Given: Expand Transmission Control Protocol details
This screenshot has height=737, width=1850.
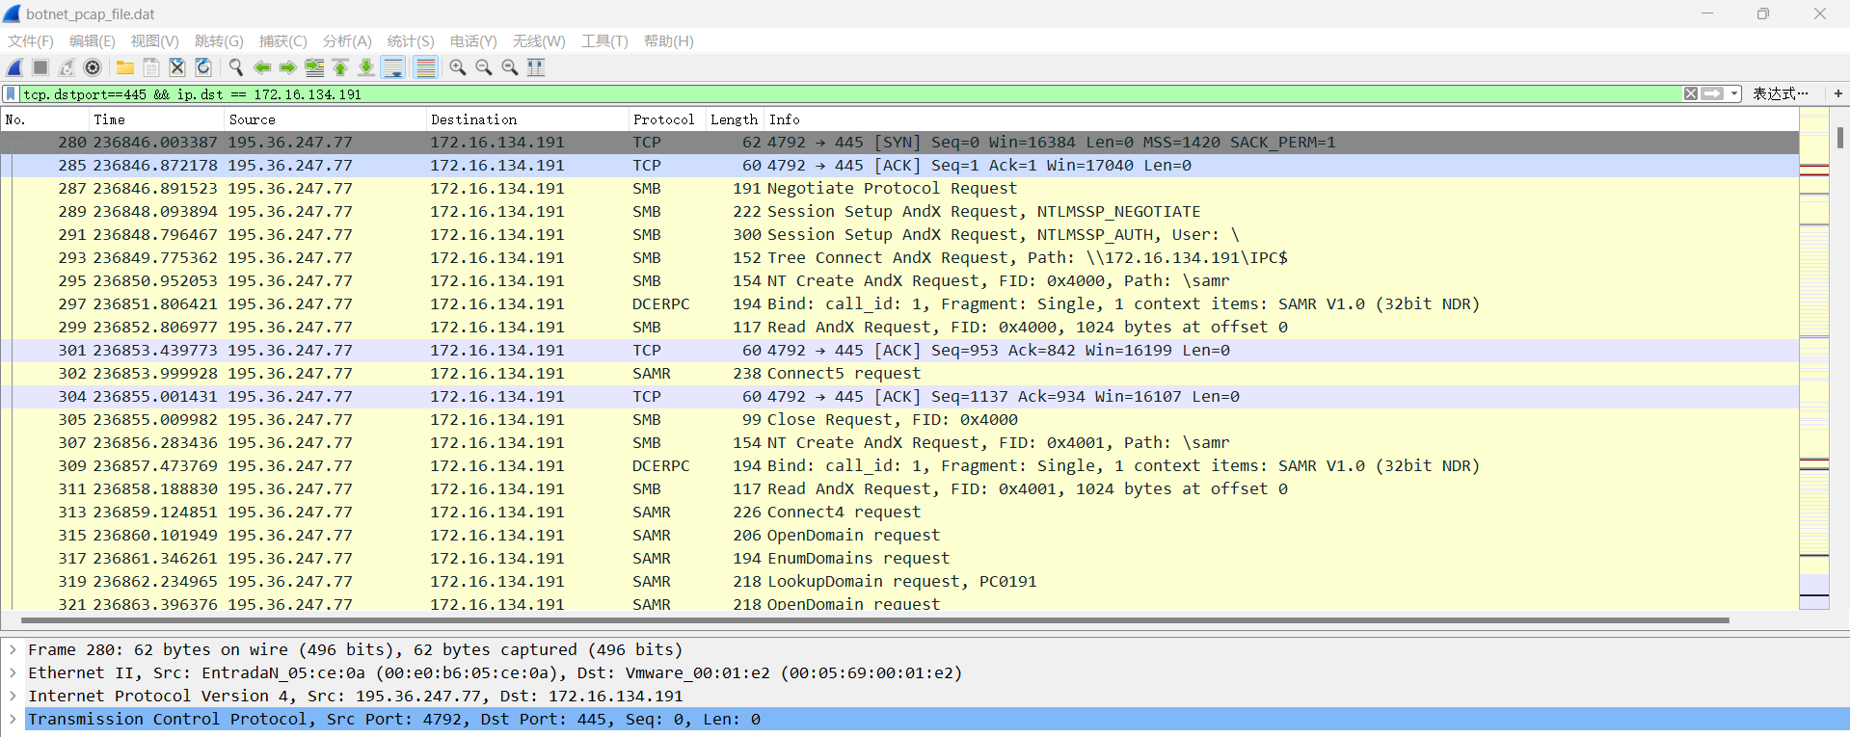Looking at the screenshot, I should point(13,719).
